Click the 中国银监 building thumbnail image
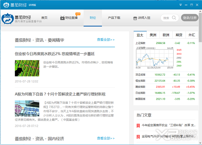The image size is (202, 145). [x=27, y=108]
